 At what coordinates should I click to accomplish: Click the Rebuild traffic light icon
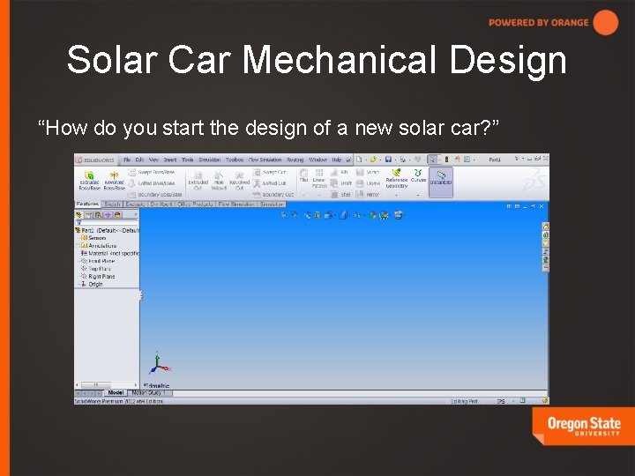446,160
